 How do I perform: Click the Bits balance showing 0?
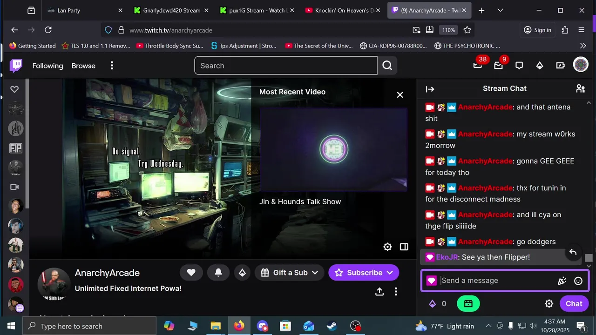[438, 304]
